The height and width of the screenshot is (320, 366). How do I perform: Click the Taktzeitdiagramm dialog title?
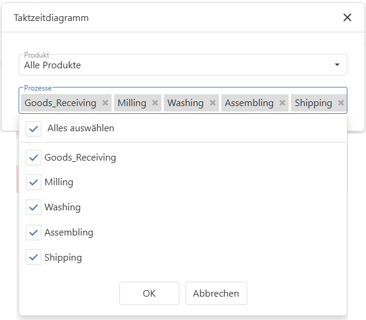[52, 18]
